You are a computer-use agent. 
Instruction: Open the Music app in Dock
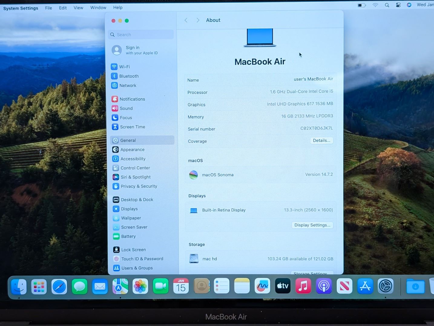click(303, 286)
